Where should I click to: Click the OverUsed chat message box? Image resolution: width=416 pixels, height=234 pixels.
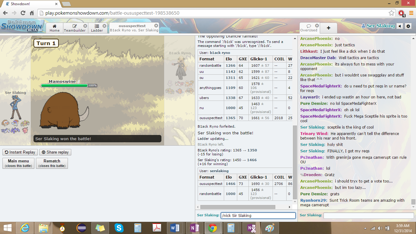[x=368, y=215]
